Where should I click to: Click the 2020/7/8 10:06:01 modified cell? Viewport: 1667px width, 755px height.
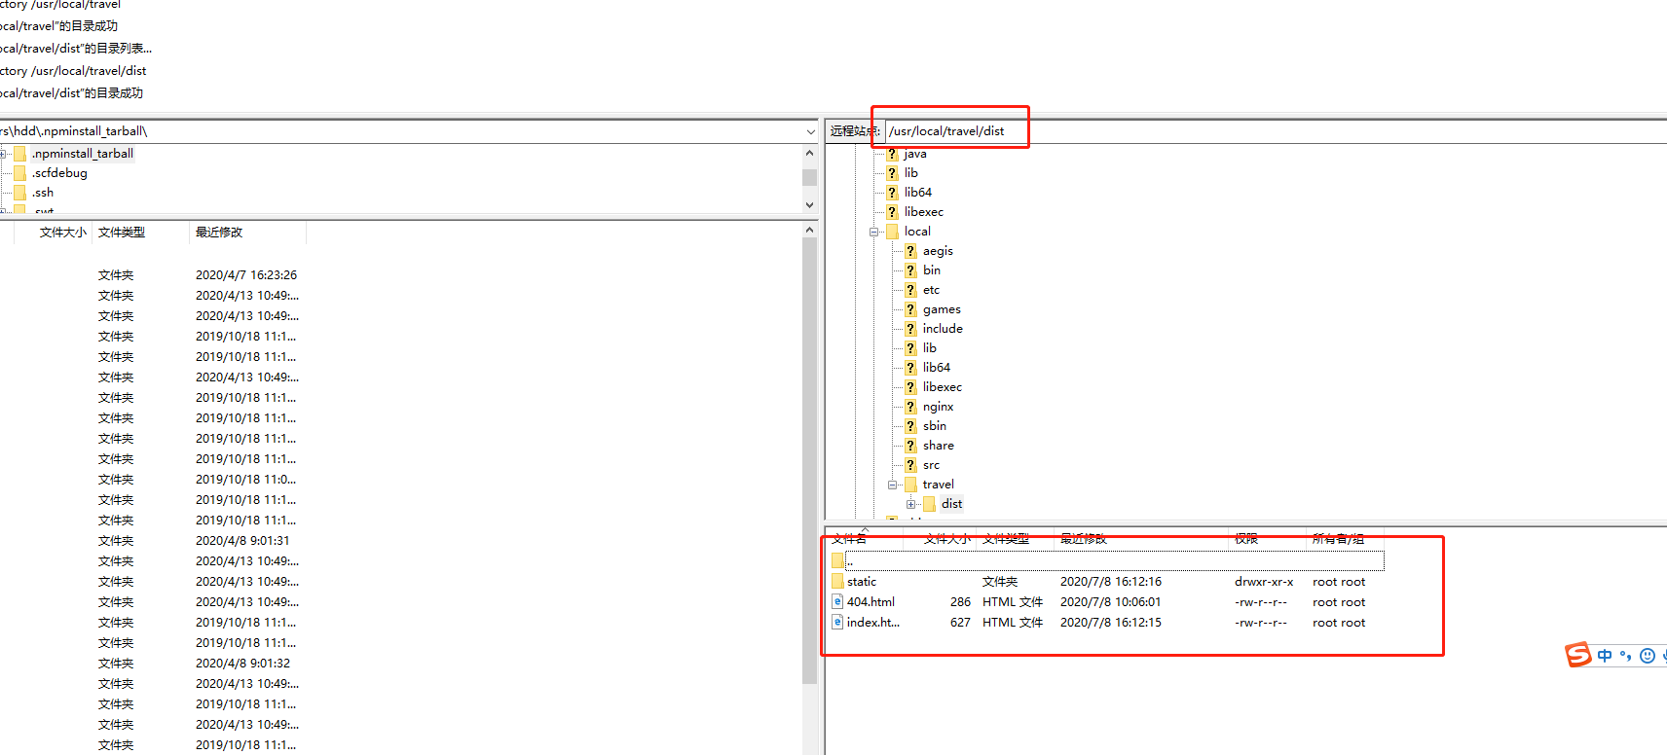pyautogui.click(x=1111, y=602)
